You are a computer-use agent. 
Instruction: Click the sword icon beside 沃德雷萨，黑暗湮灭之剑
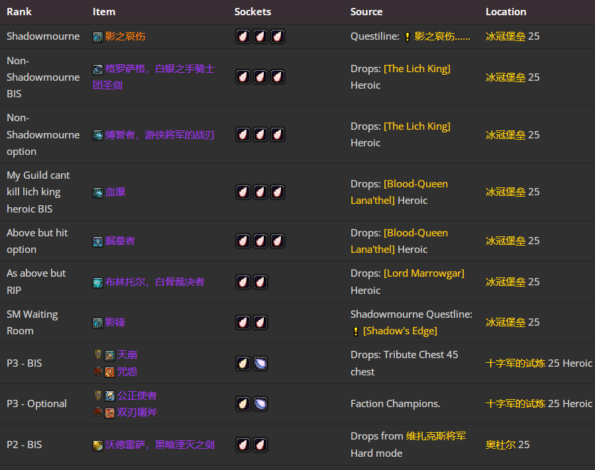(97, 446)
